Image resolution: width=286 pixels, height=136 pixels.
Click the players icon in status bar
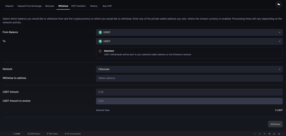pos(28,134)
